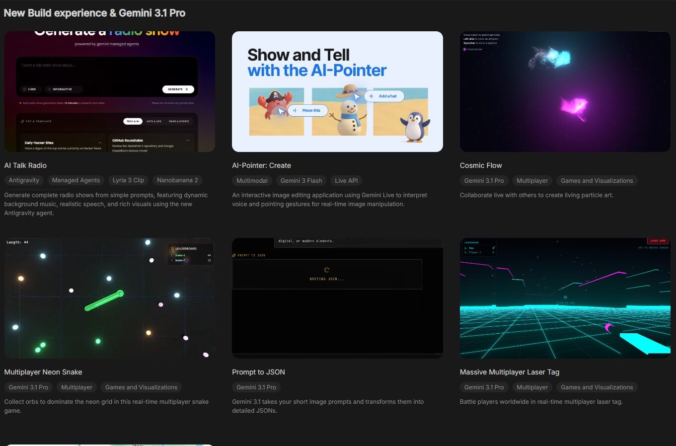Click the Informative chip in Talk Radio preview
The image size is (676, 446).
coord(64,89)
